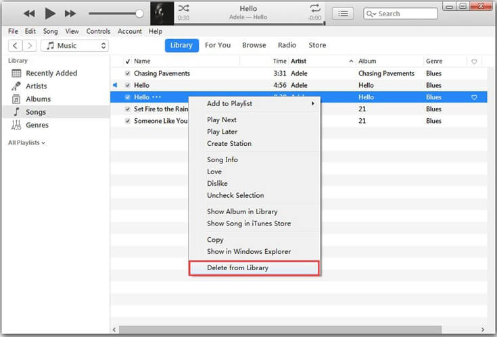Select Delete from Library in the context menu
497x337 pixels.
[254, 268]
